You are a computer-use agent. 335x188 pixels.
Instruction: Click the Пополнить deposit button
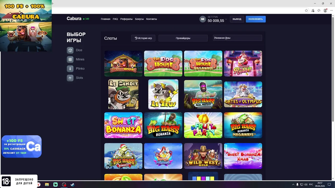point(255,19)
